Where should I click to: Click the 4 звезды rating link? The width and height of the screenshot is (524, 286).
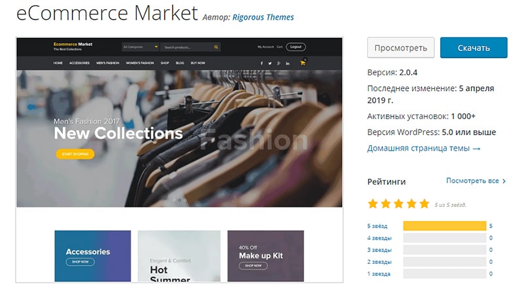(x=379, y=238)
